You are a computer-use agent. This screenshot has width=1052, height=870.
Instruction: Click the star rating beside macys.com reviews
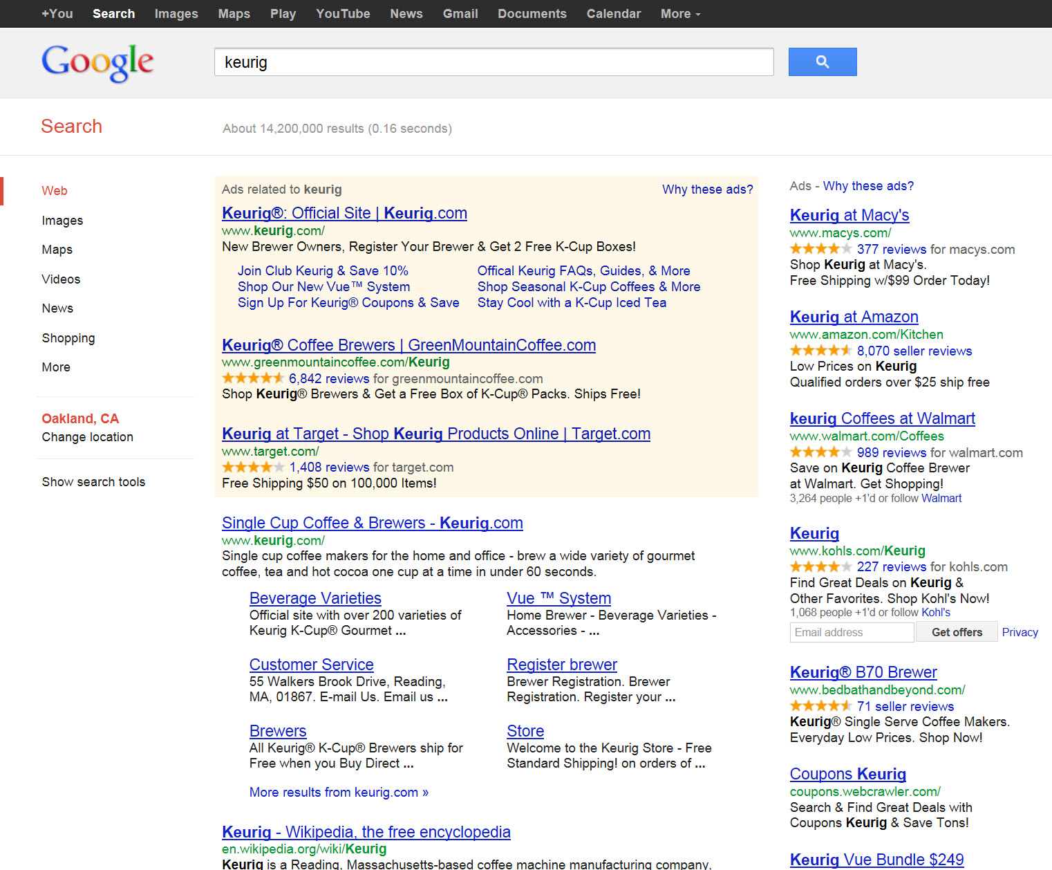[x=821, y=249]
